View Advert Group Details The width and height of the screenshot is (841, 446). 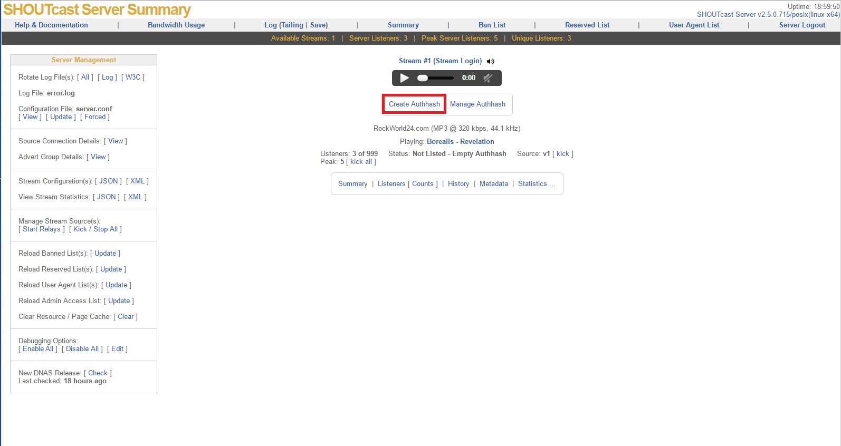(x=98, y=157)
